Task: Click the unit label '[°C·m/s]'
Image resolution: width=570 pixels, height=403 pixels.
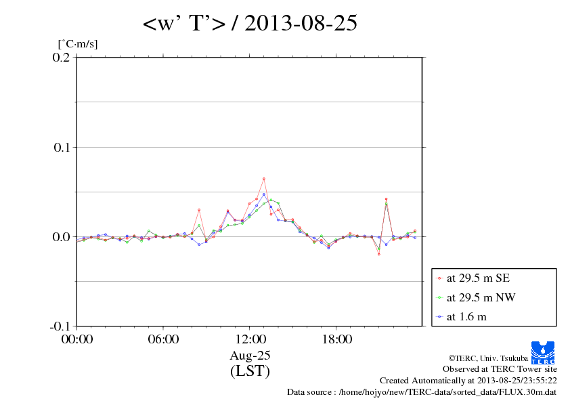Action: [x=78, y=44]
